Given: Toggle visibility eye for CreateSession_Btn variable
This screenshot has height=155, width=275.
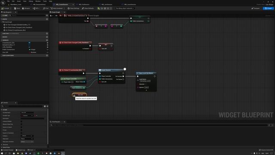Looking at the screenshot, I should pyautogui.click(x=47, y=43).
